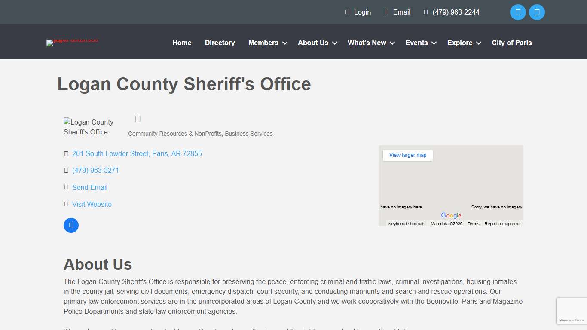Click the globe icon next to Visit Website
The height and width of the screenshot is (330, 587).
tap(66, 204)
